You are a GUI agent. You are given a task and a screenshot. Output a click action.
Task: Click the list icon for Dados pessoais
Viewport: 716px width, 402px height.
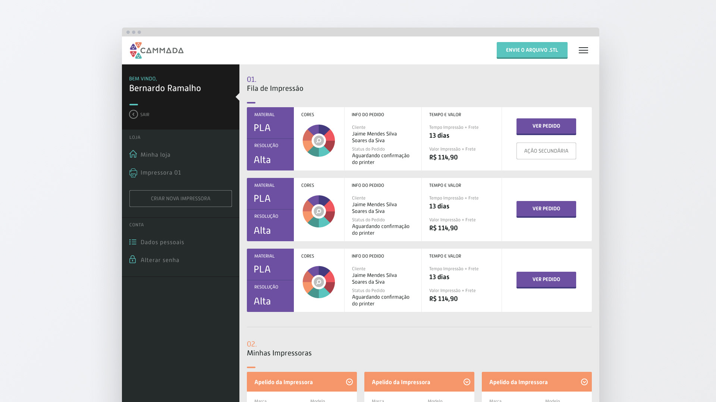[x=133, y=242]
